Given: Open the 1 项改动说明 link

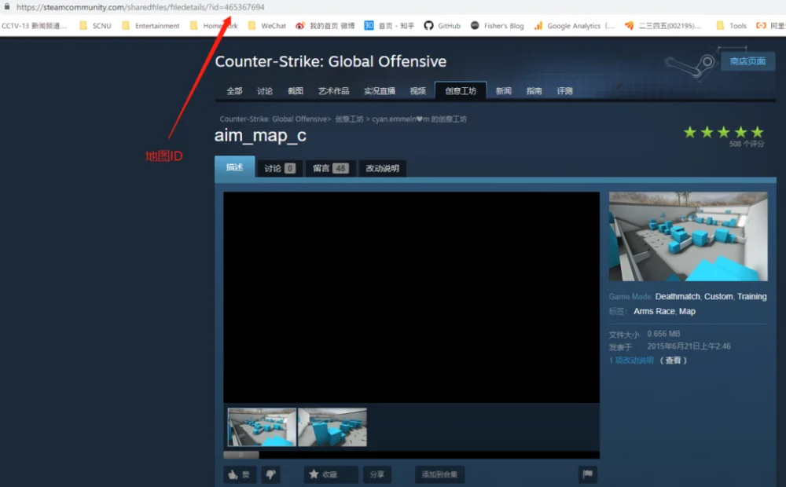Looking at the screenshot, I should click(x=631, y=361).
